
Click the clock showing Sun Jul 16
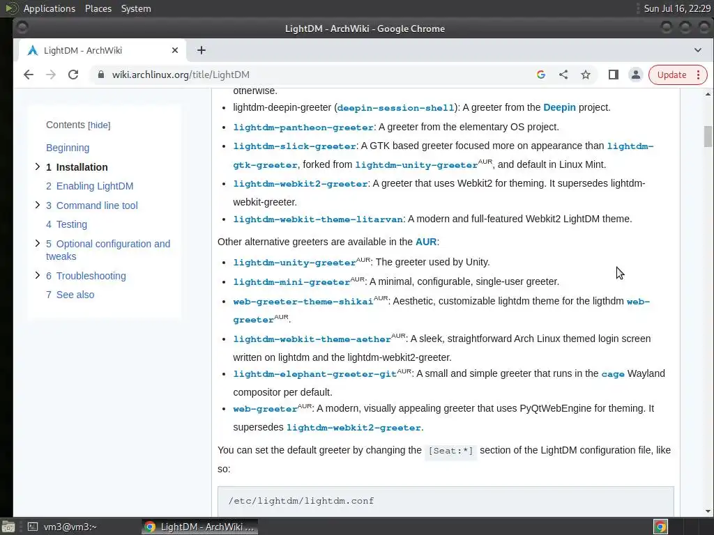[676, 8]
